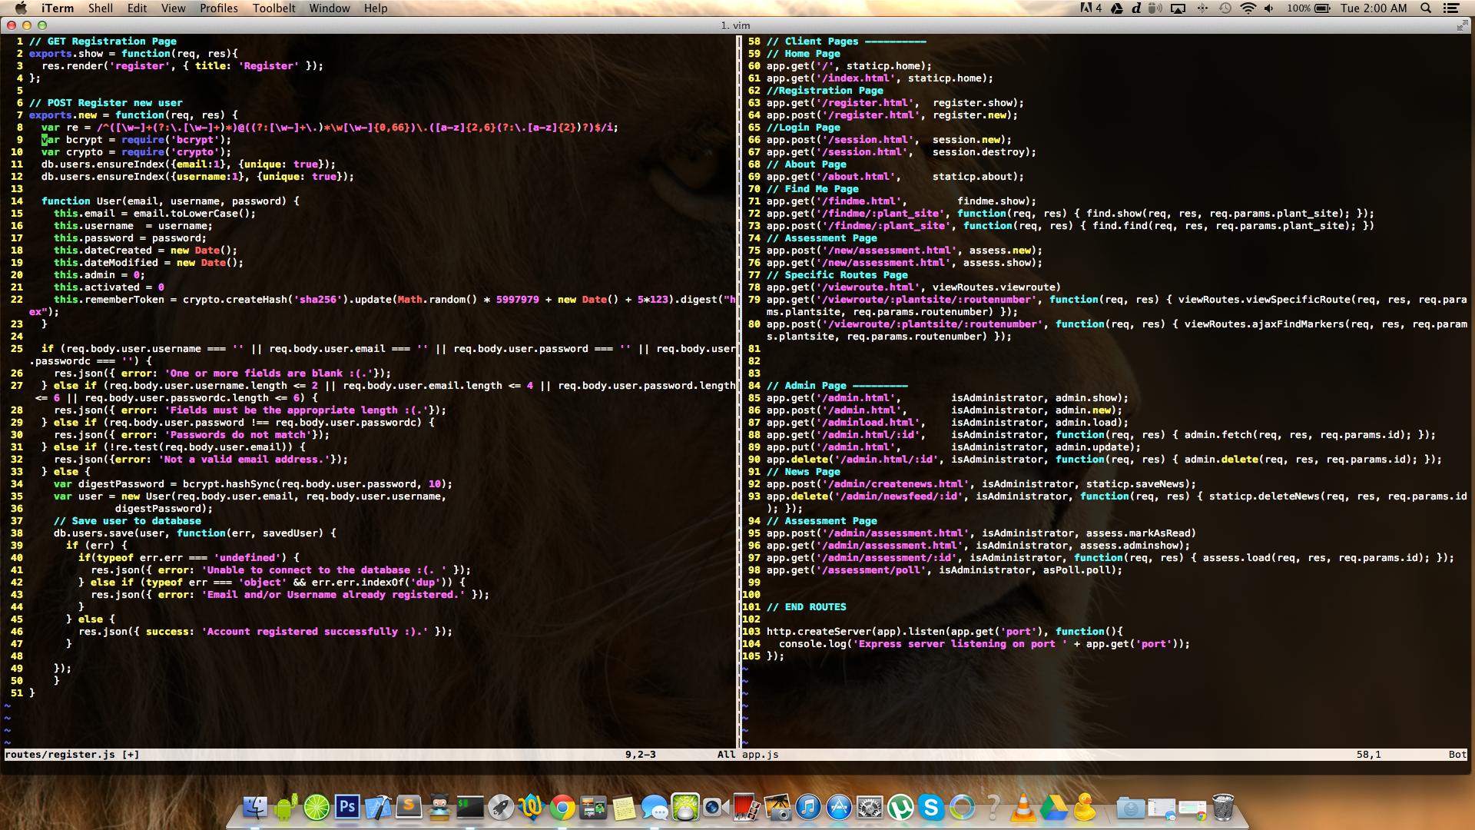This screenshot has height=830, width=1475.
Task: Click the '// Client Pages' comment in app.js
Action: point(847,41)
